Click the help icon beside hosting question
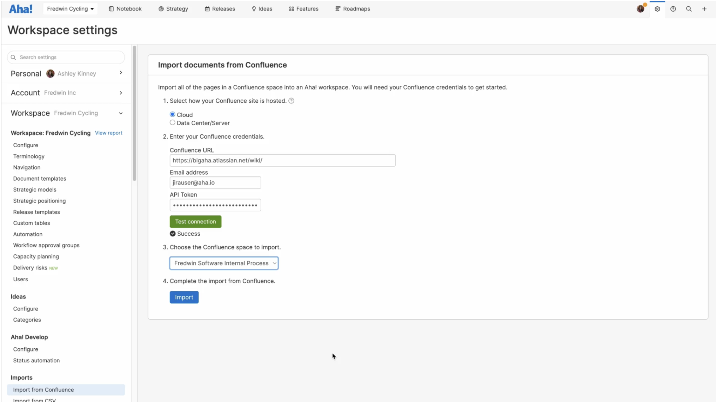 (x=291, y=101)
